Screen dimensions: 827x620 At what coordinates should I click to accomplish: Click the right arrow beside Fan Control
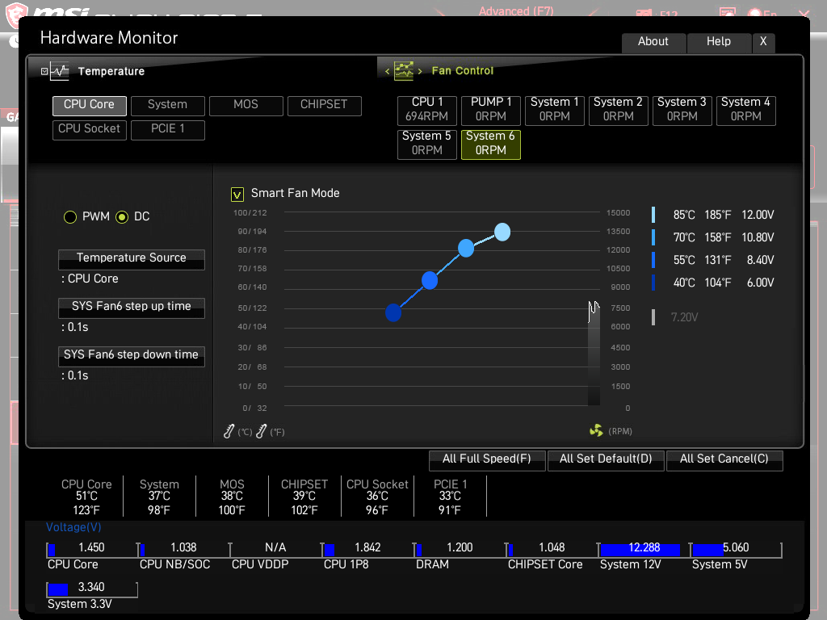(x=420, y=71)
